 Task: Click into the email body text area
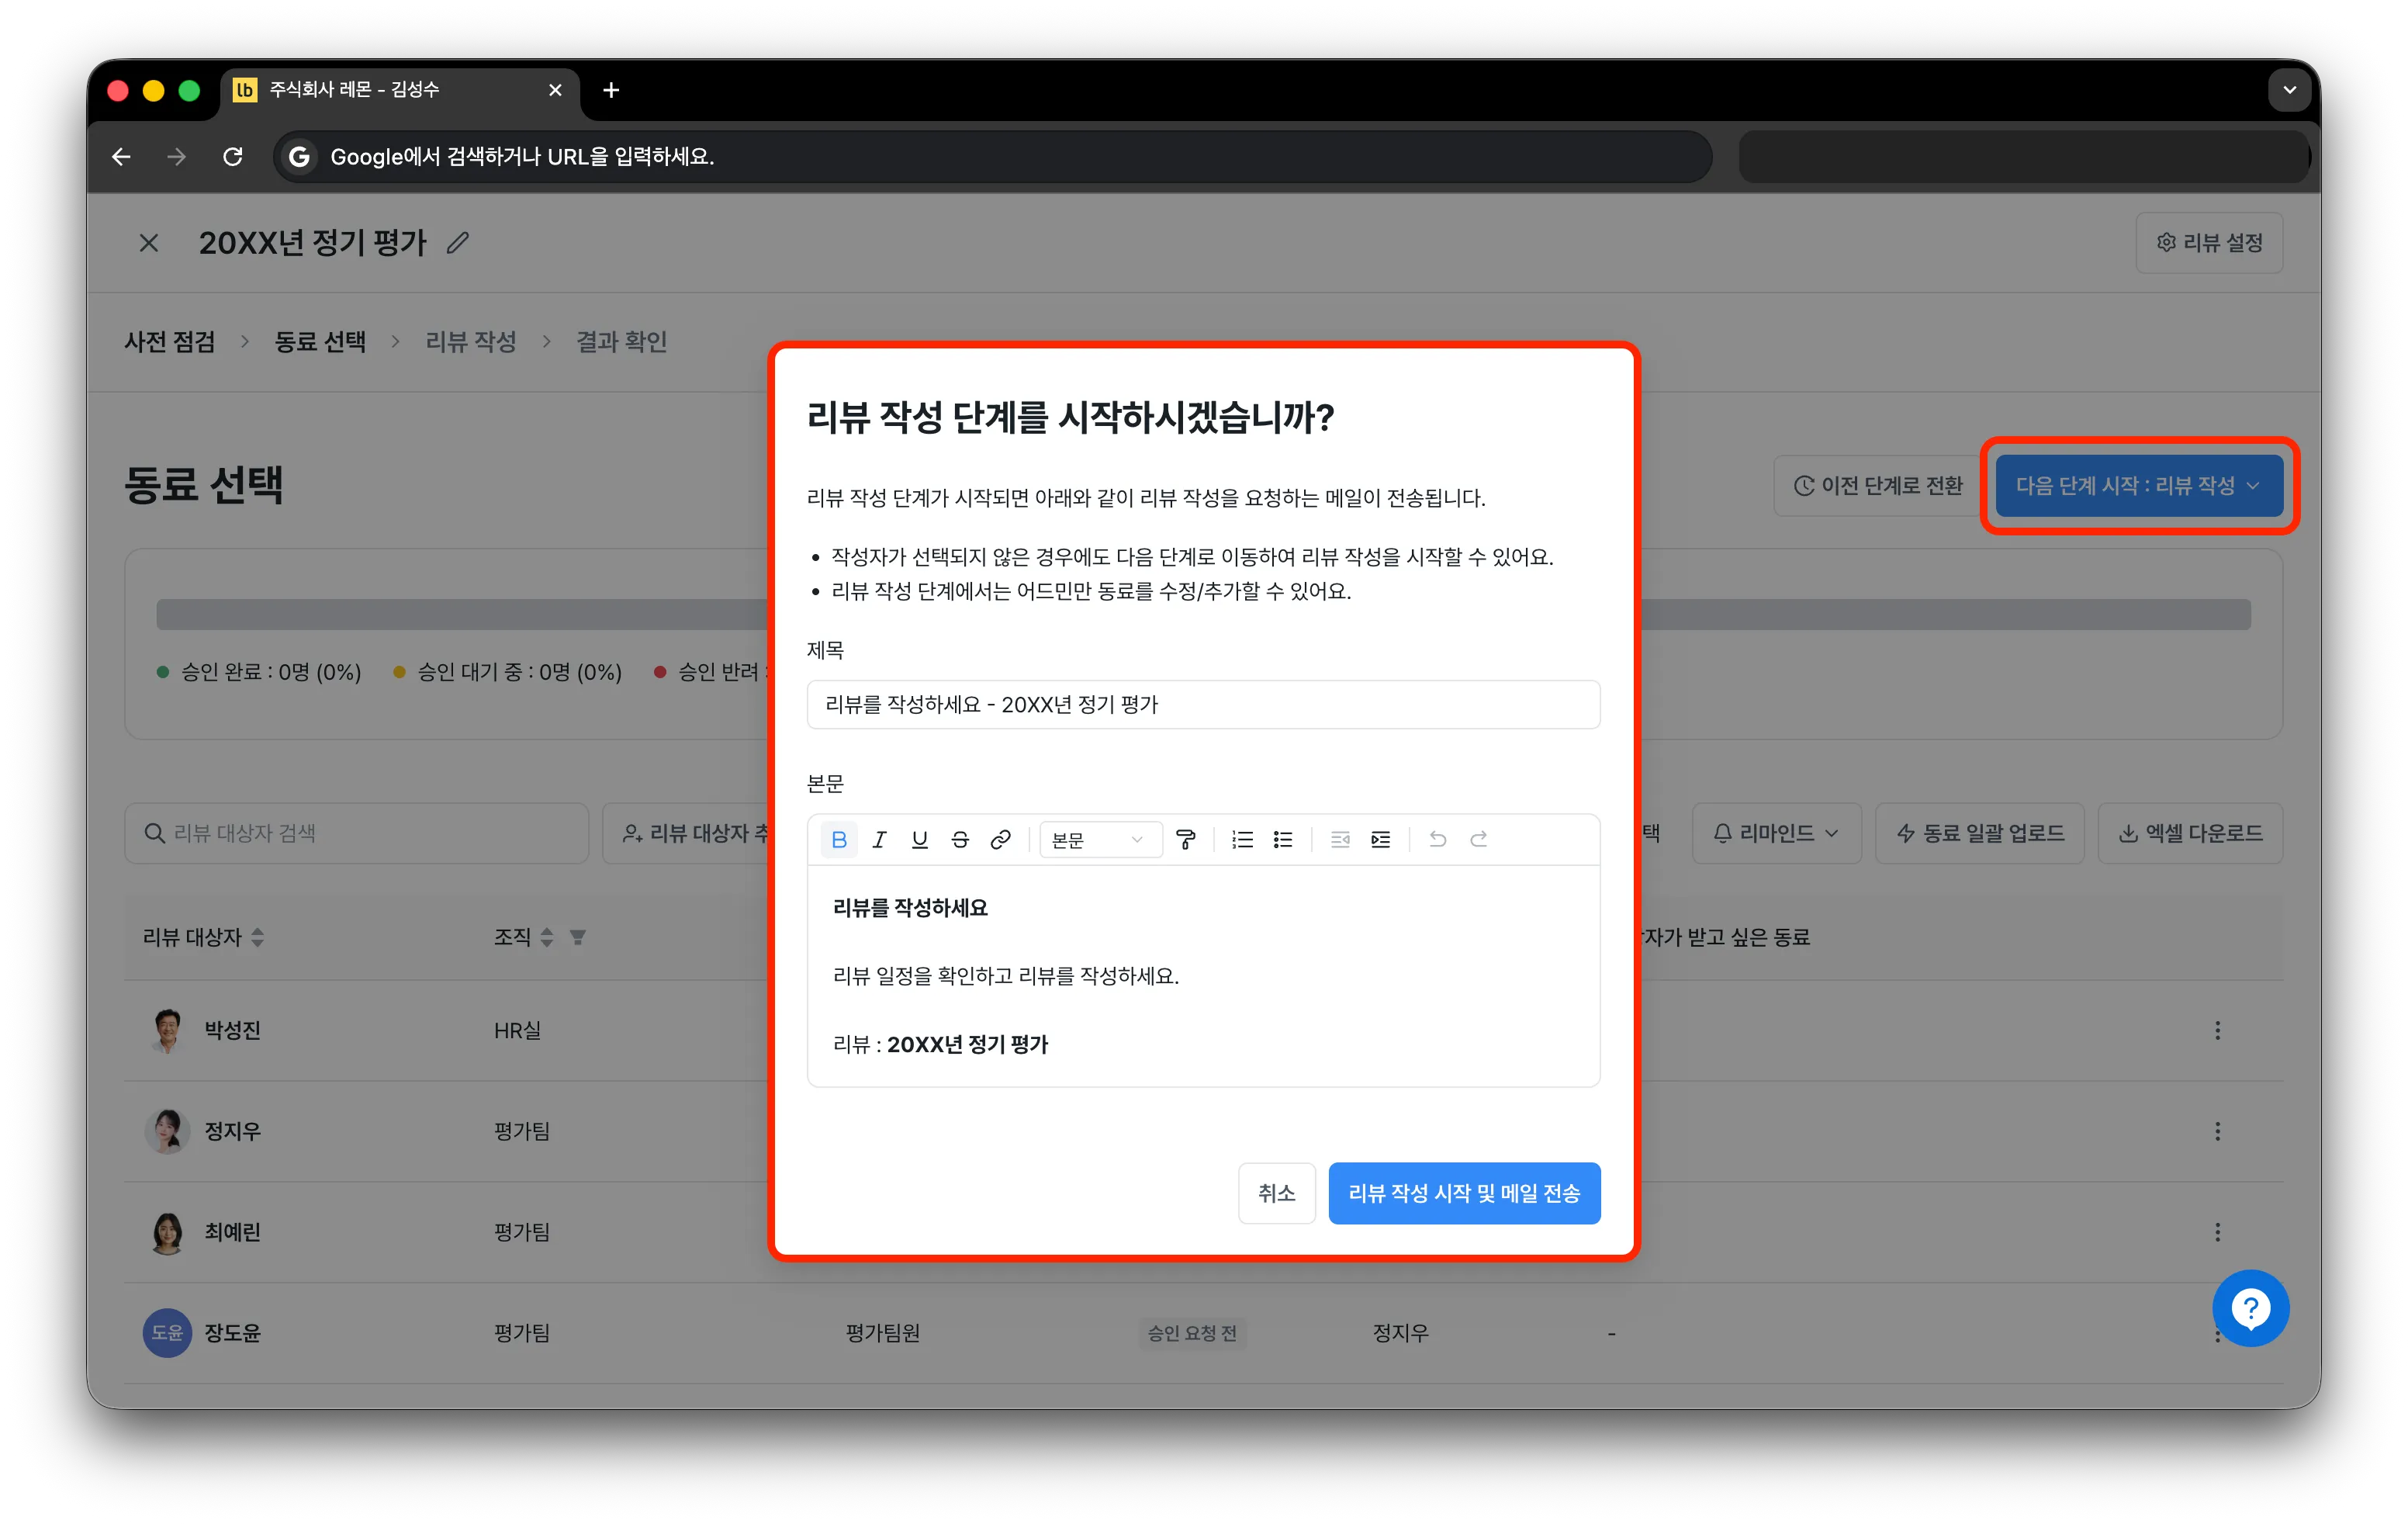(1203, 976)
